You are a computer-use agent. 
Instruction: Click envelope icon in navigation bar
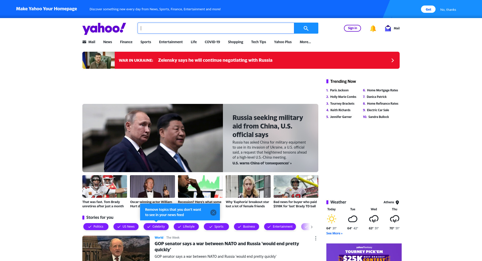pyautogui.click(x=84, y=42)
